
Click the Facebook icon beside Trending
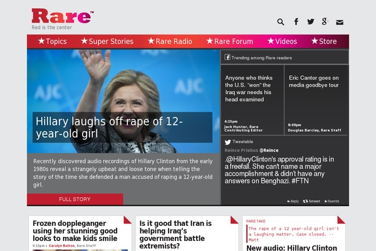[227, 57]
